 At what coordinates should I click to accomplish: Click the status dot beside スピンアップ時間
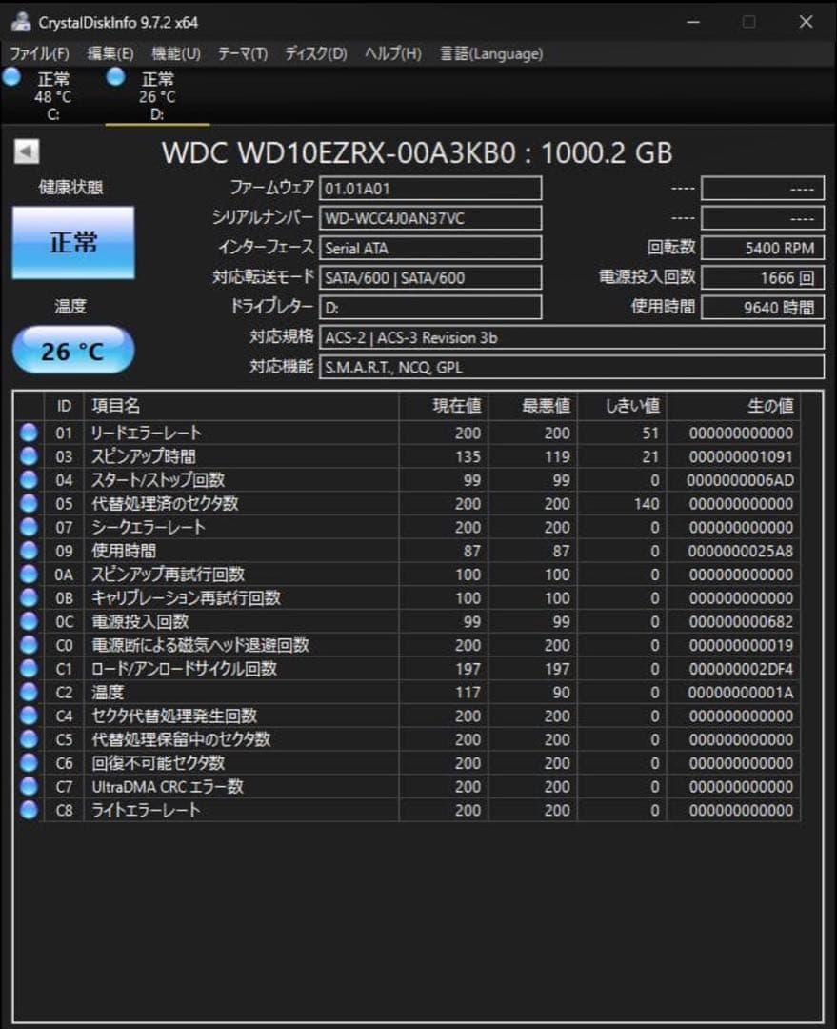[x=28, y=456]
